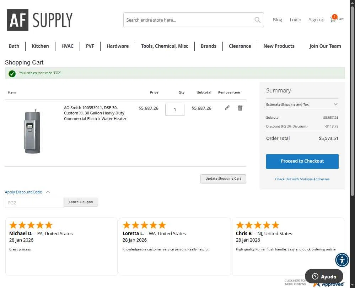Viewport: 355px width, 288px height.
Task: Click the scrollbar down arrow
Action: pyautogui.click(x=352, y=285)
